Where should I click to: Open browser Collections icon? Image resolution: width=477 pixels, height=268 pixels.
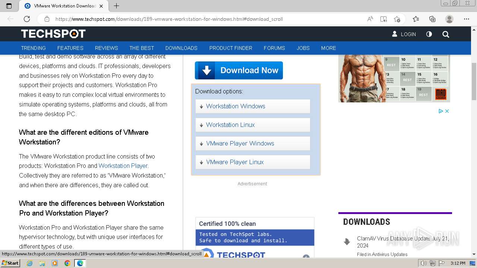pos(432,19)
